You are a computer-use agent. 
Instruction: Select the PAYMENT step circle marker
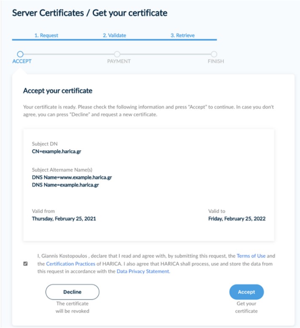(117, 54)
